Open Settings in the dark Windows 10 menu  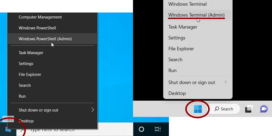[52, 64]
